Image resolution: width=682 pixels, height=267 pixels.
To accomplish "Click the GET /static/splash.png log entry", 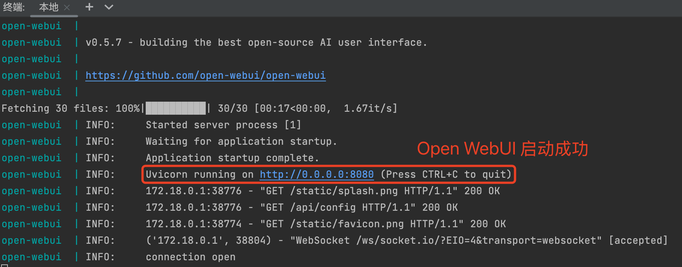I will pos(322,191).
